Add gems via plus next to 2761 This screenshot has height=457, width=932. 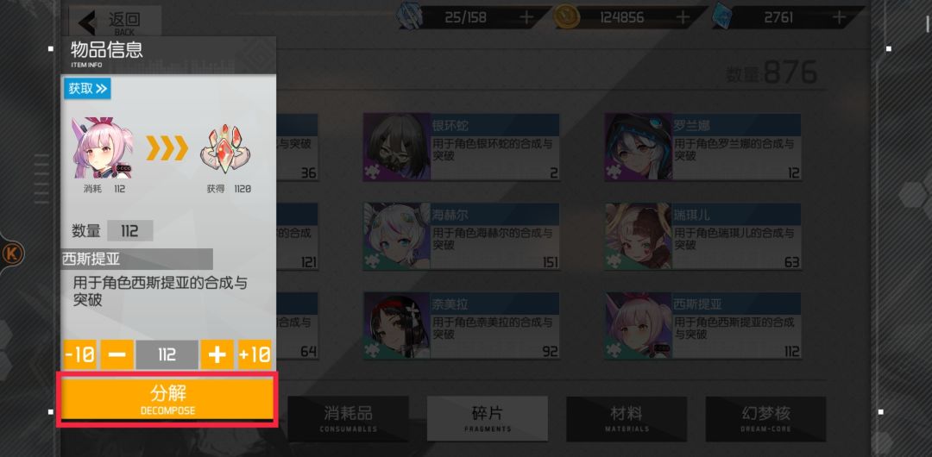(839, 17)
